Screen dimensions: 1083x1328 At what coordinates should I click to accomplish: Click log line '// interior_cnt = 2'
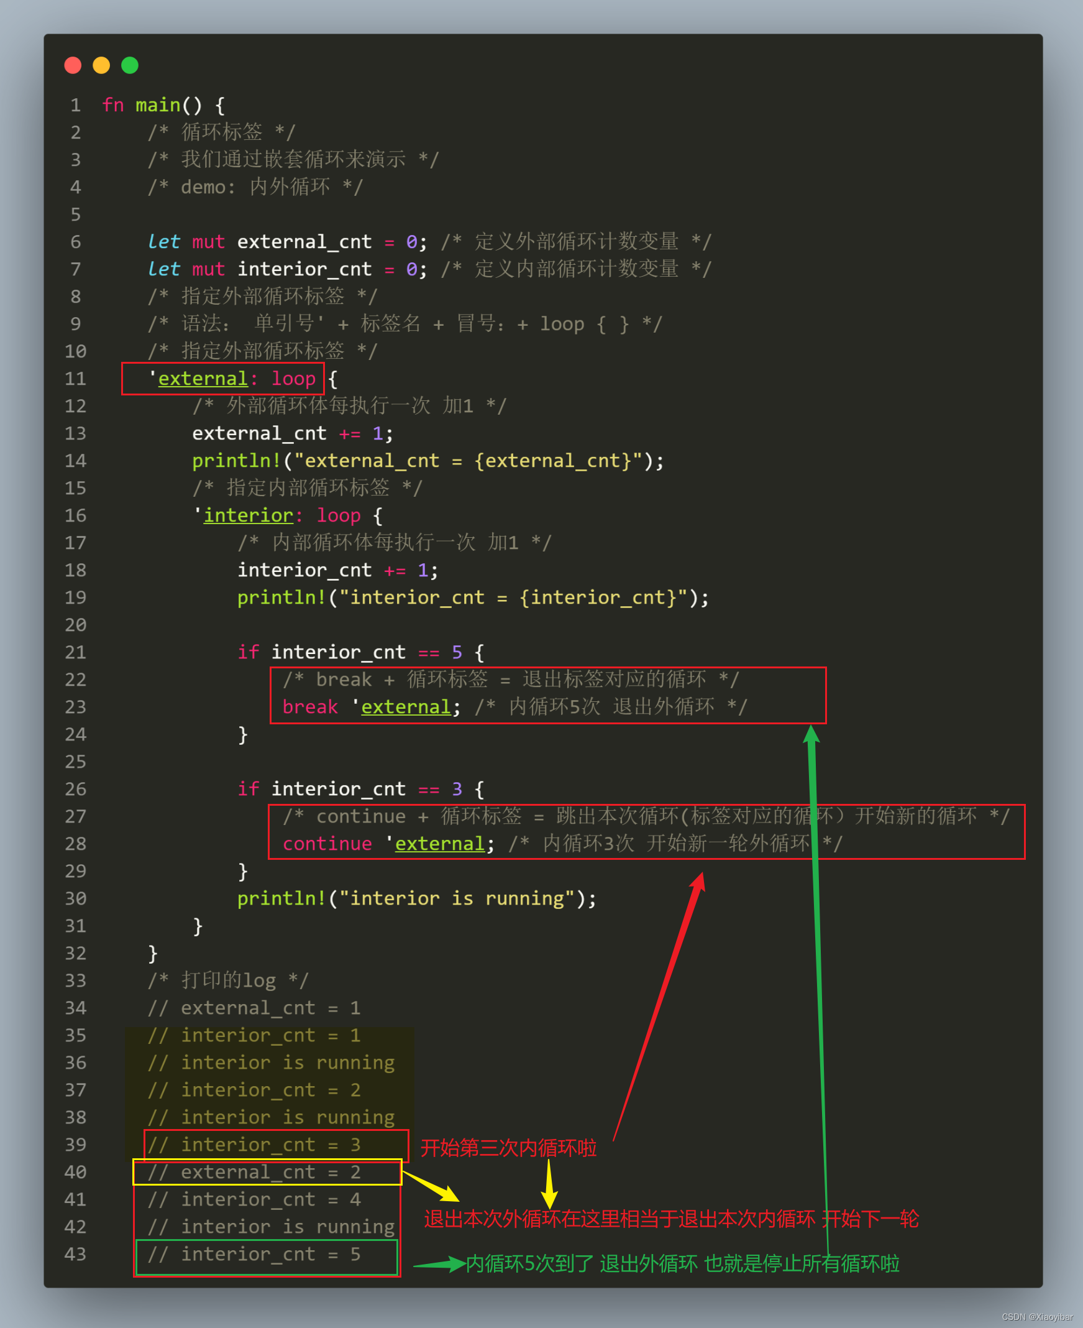[254, 1091]
